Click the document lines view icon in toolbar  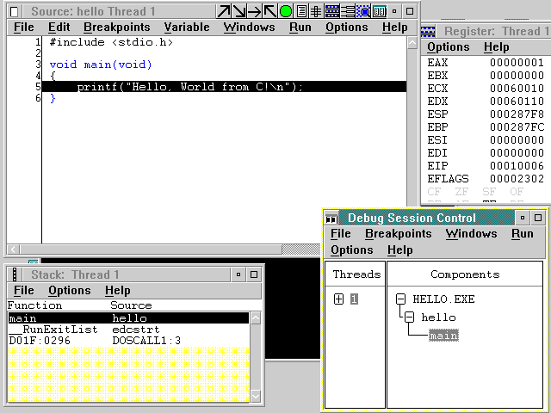(301, 11)
